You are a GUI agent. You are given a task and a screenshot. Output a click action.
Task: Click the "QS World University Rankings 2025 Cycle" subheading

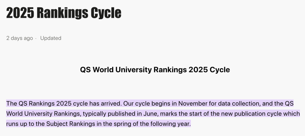click(155, 70)
